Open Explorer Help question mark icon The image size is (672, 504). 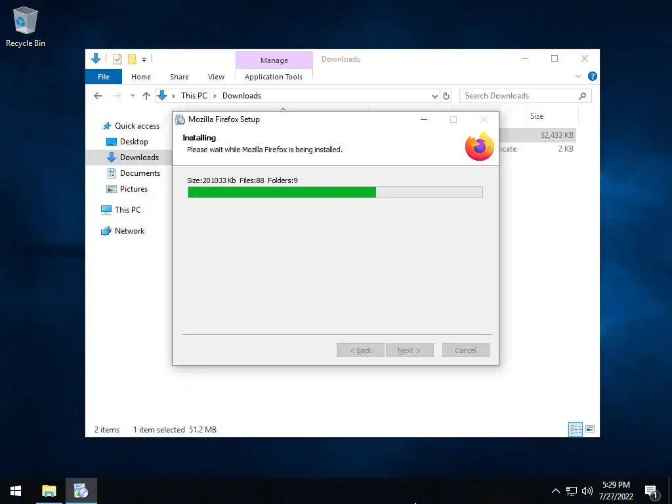(593, 76)
